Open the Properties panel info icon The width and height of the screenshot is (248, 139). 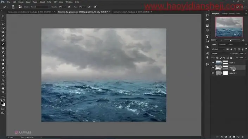click(207, 30)
